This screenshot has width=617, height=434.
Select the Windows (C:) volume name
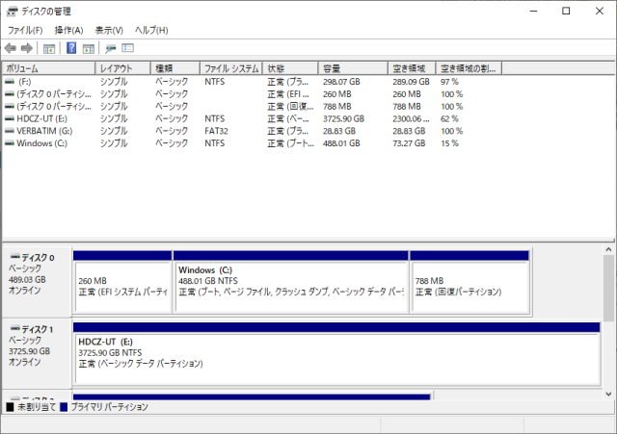point(41,143)
